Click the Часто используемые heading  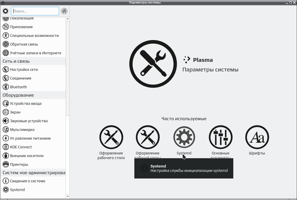click(x=184, y=119)
